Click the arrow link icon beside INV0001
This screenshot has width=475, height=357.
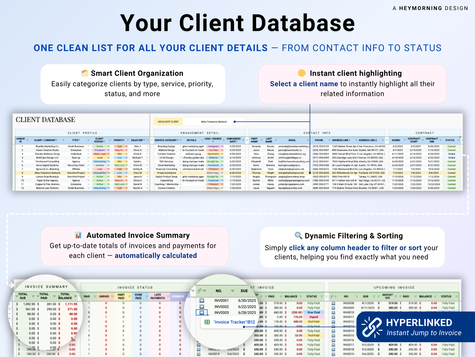(x=202, y=300)
